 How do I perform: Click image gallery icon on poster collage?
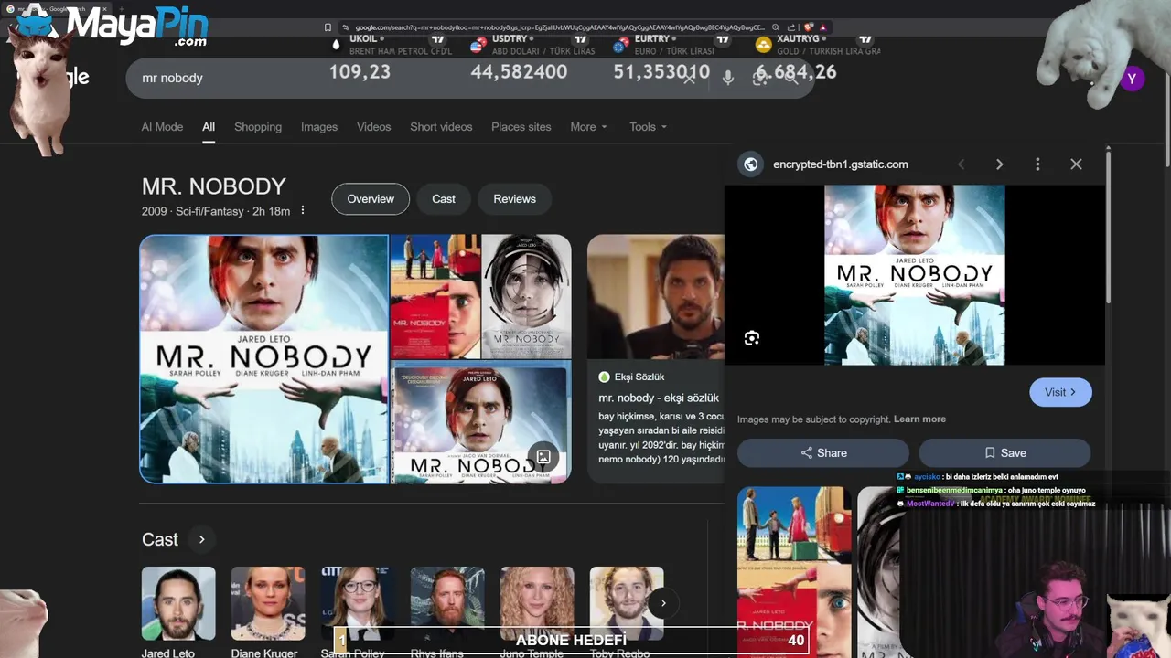click(x=543, y=456)
